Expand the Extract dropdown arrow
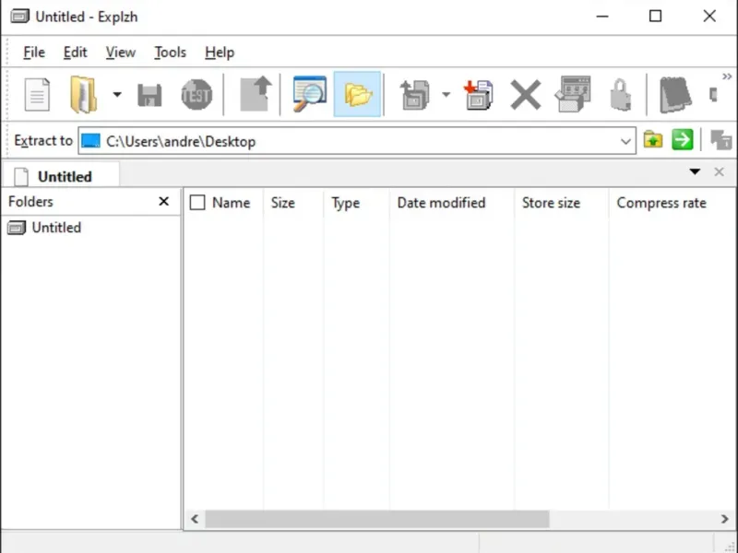 tap(446, 95)
